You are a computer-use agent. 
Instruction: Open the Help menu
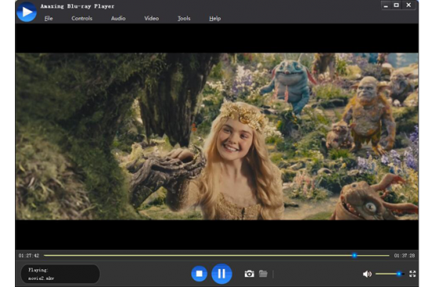pos(215,19)
